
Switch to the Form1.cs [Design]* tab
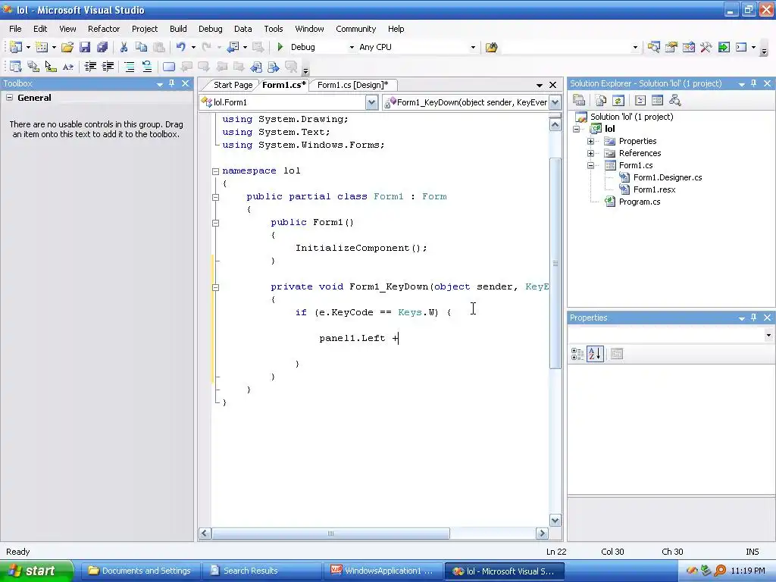[352, 85]
